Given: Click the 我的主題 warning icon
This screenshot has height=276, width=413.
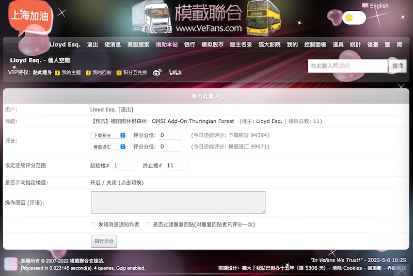Looking at the screenshot, I should pos(57,73).
